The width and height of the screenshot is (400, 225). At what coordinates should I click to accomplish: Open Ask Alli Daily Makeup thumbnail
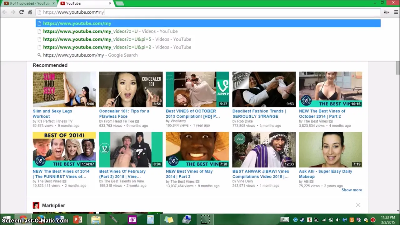[331, 150]
